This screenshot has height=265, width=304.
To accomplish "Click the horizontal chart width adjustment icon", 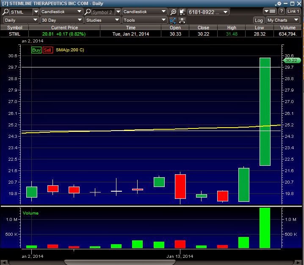I will (182, 20).
